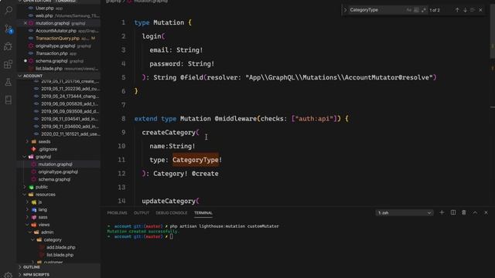Close the find widget
495x278 pixels.
coord(480,10)
